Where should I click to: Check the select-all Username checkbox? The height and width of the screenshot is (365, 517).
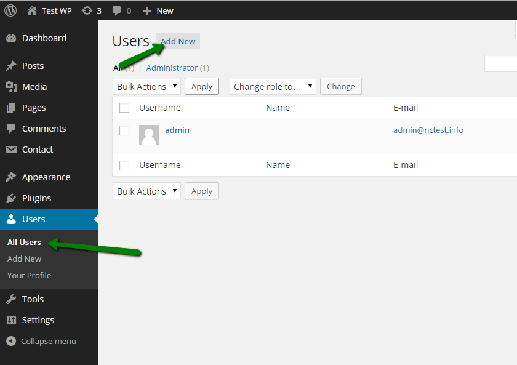[124, 107]
